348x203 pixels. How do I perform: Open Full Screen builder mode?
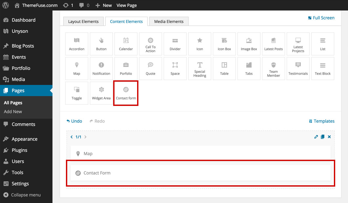[321, 18]
